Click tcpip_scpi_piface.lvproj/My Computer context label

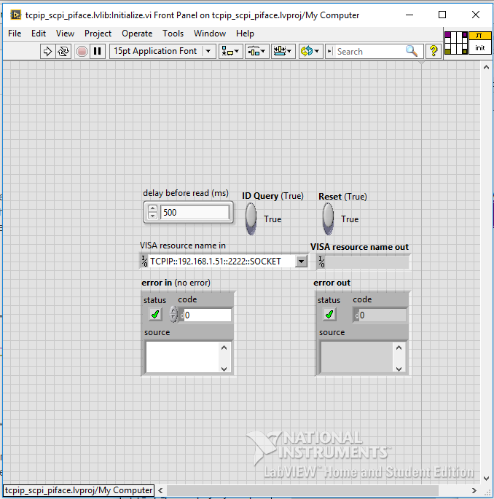tap(79, 490)
